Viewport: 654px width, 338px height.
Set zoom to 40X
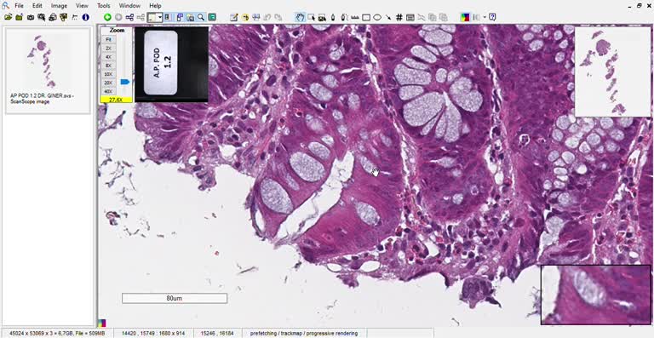[108, 91]
